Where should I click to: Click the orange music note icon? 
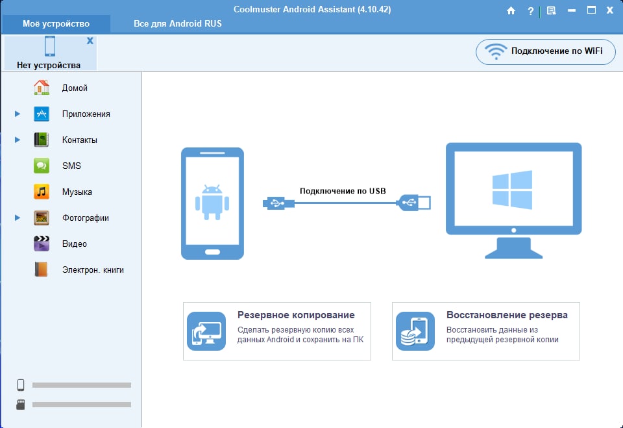tap(42, 192)
